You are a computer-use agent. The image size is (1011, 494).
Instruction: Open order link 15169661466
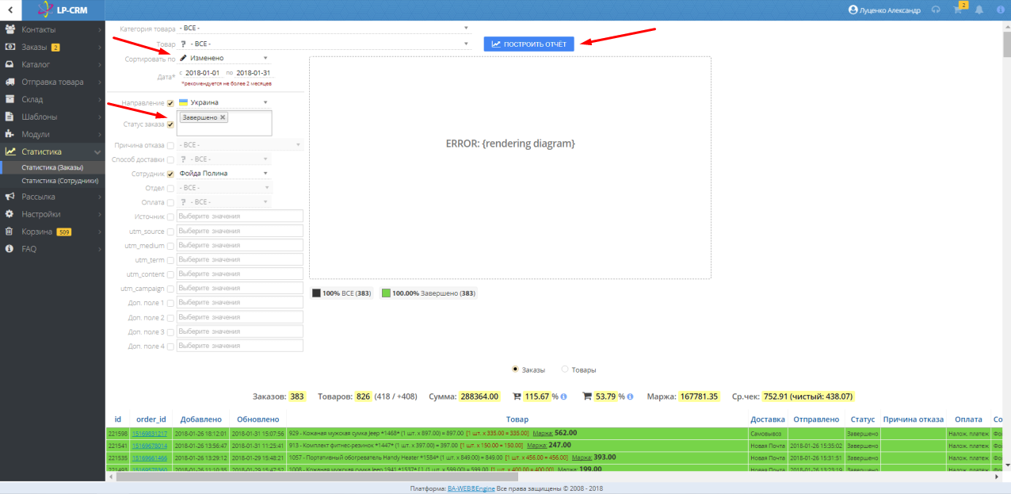(x=149, y=458)
